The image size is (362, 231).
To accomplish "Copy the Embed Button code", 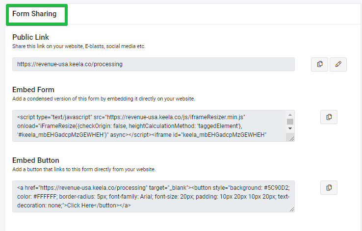I will coord(329,188).
